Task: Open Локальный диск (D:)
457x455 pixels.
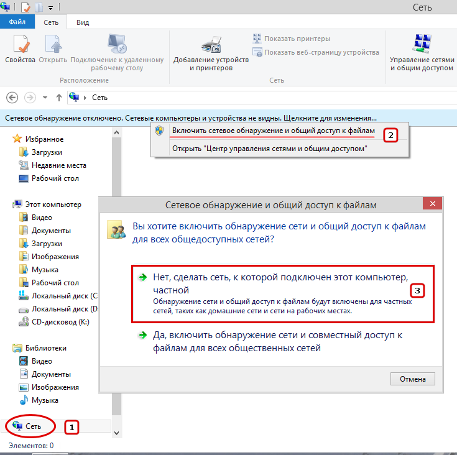Action: pyautogui.click(x=58, y=309)
